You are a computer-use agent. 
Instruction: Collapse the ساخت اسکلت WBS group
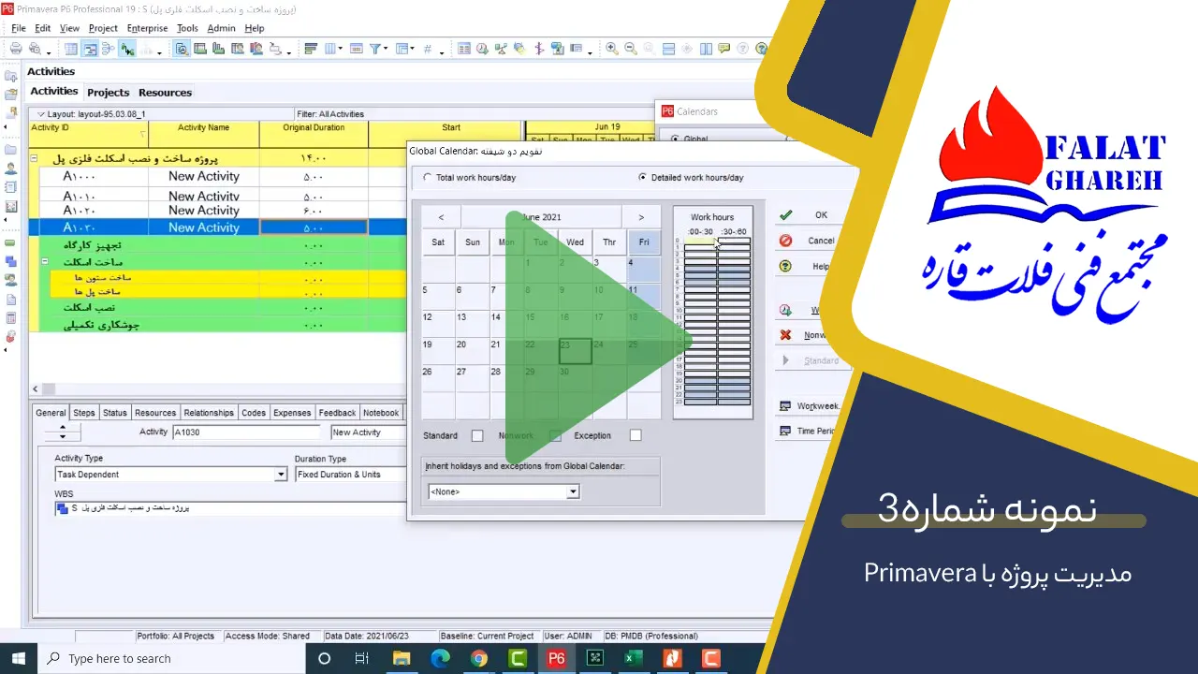(44, 262)
